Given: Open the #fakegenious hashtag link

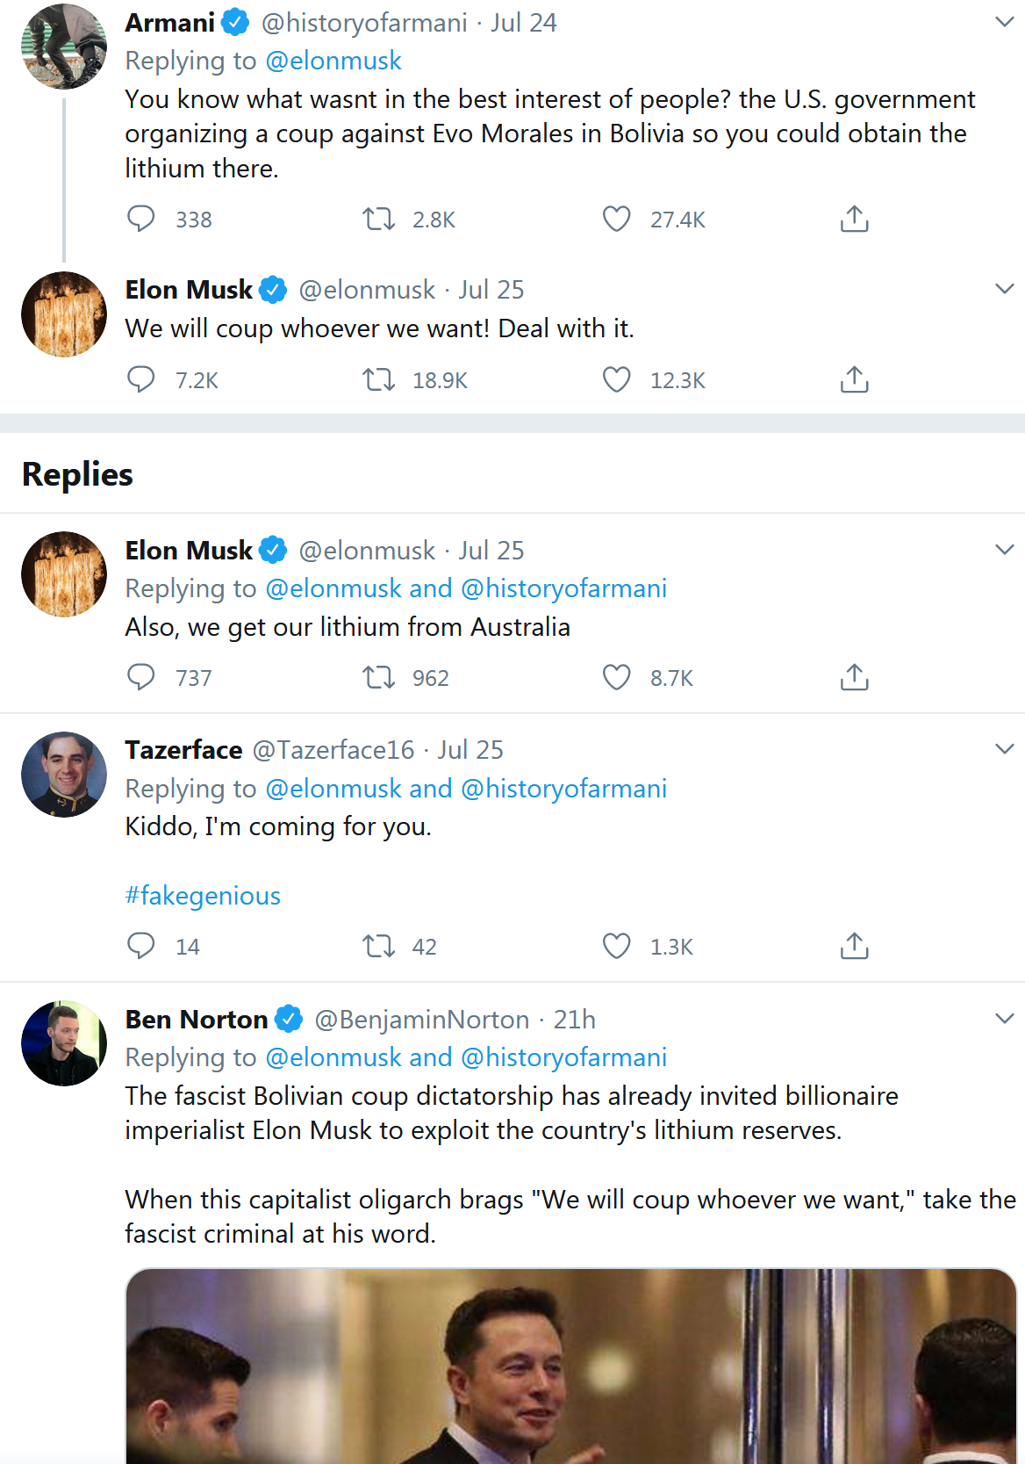Looking at the screenshot, I should [203, 896].
